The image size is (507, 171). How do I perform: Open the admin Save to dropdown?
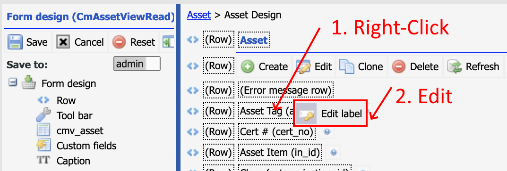pyautogui.click(x=137, y=64)
